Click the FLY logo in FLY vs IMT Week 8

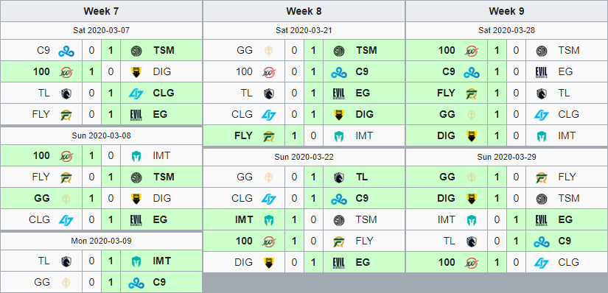(269, 136)
